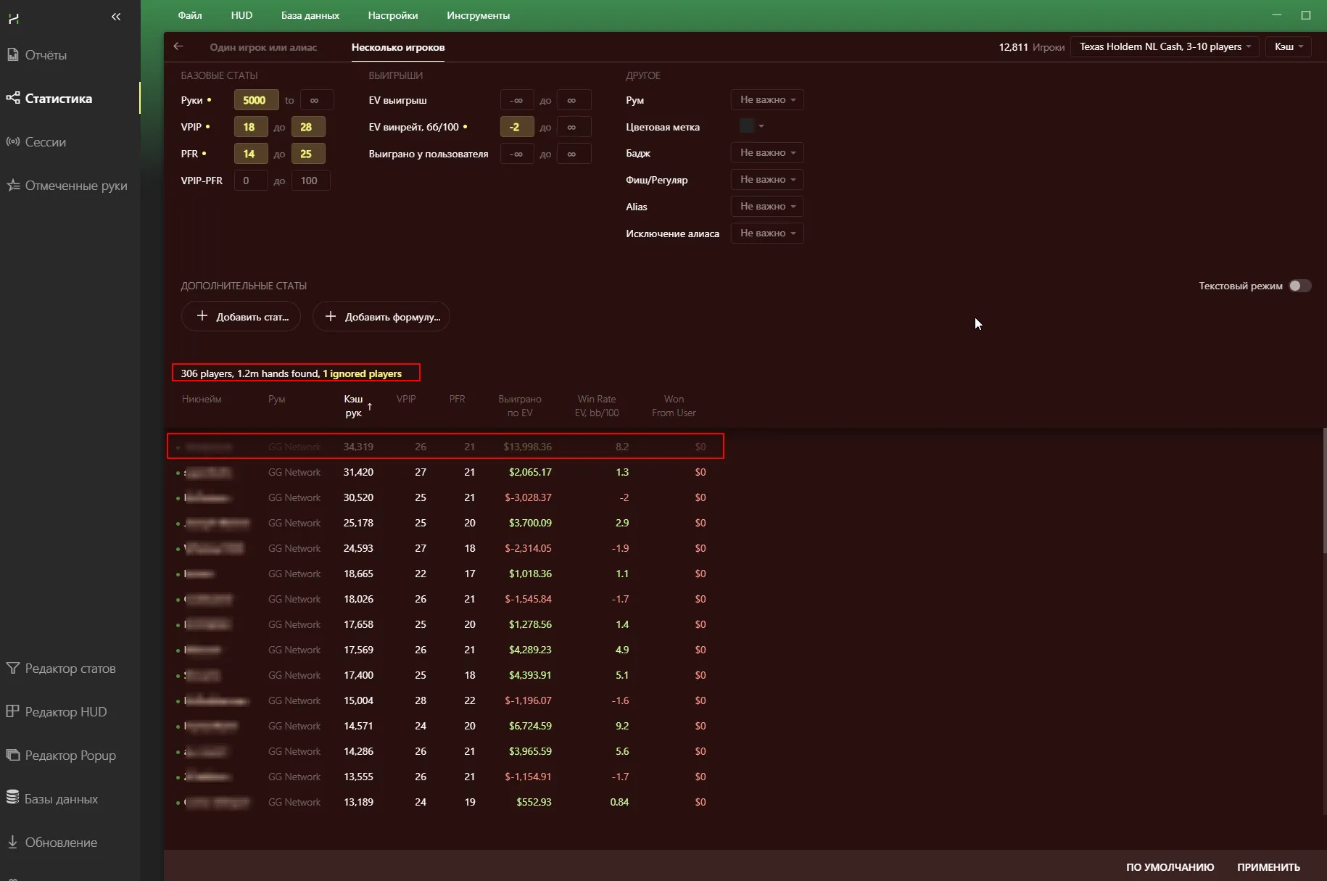Screen dimensions: 1327x881
Task: Sort by VPIP column header
Action: pyautogui.click(x=406, y=399)
